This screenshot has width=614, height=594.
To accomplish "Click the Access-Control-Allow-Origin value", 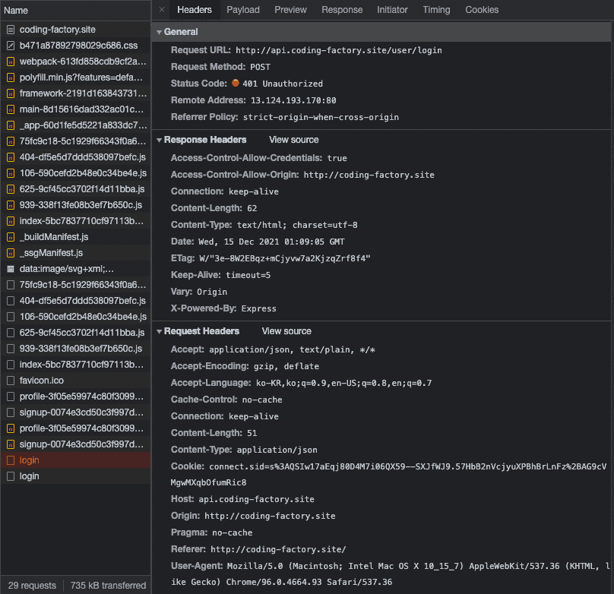I will pyautogui.click(x=369, y=175).
